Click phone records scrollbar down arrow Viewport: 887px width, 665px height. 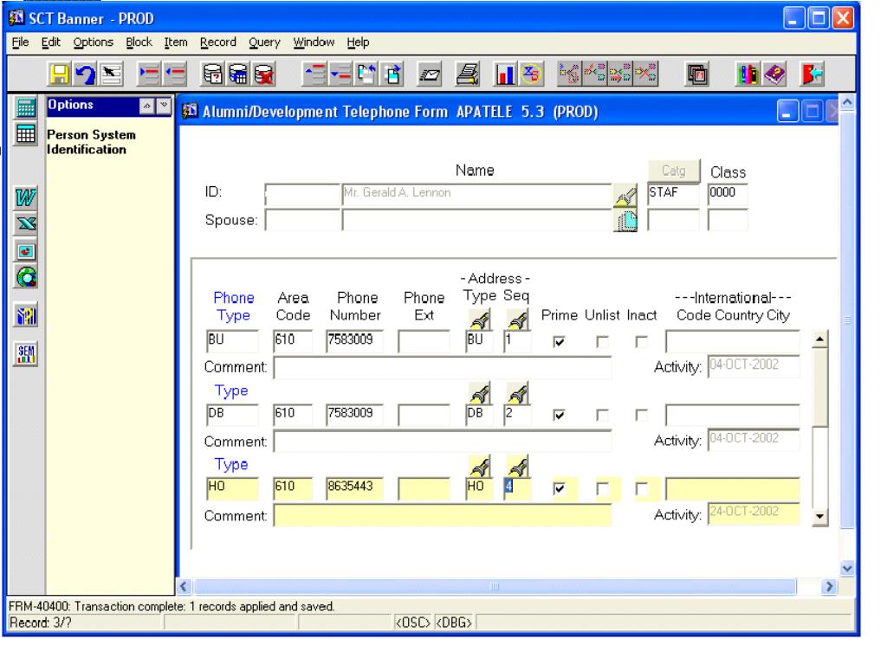[x=819, y=517]
